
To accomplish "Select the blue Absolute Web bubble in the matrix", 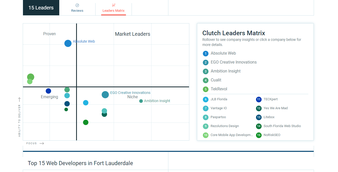I will pyautogui.click(x=68, y=43).
